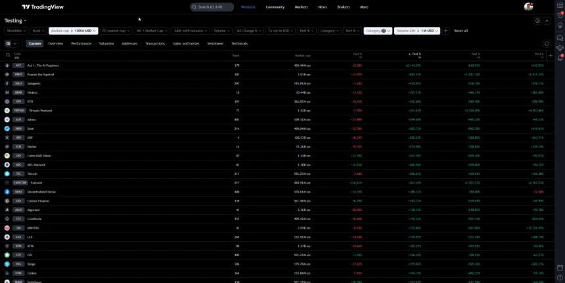
Task: Click Reset all filters
Action: click(461, 31)
